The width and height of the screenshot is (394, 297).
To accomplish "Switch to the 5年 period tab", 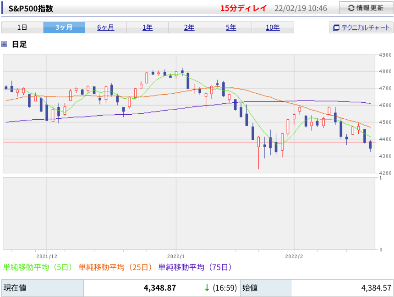I will tap(231, 27).
